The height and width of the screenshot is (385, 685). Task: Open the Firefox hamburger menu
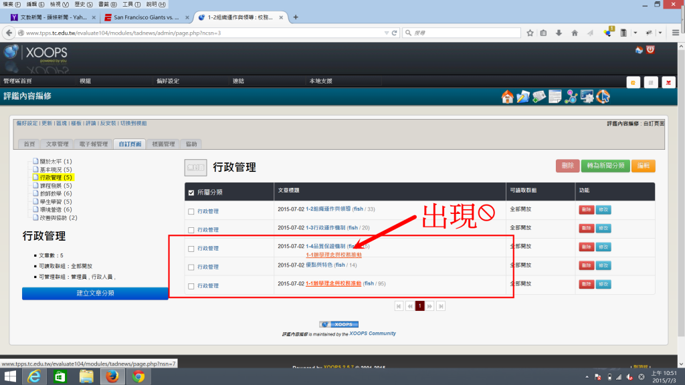[x=676, y=32]
